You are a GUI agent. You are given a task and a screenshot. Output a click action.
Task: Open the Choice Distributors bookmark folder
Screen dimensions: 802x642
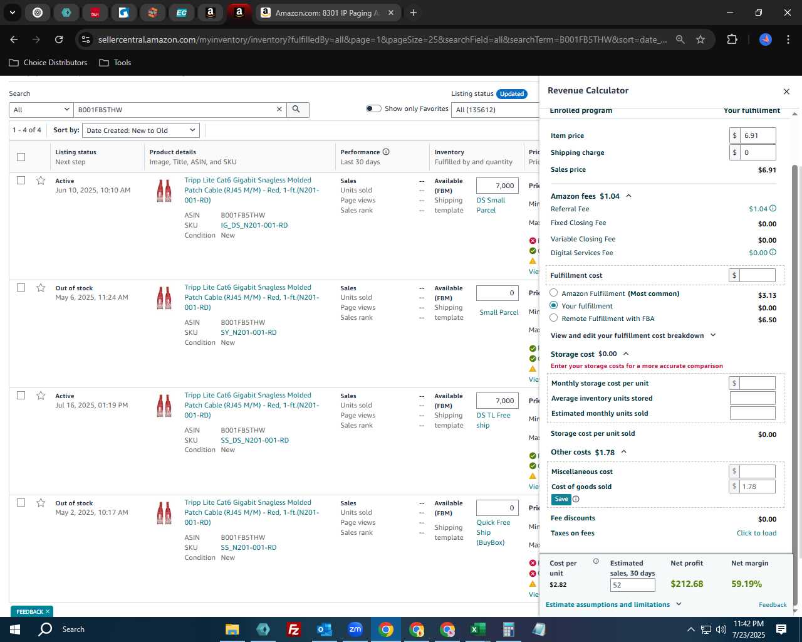[48, 63]
